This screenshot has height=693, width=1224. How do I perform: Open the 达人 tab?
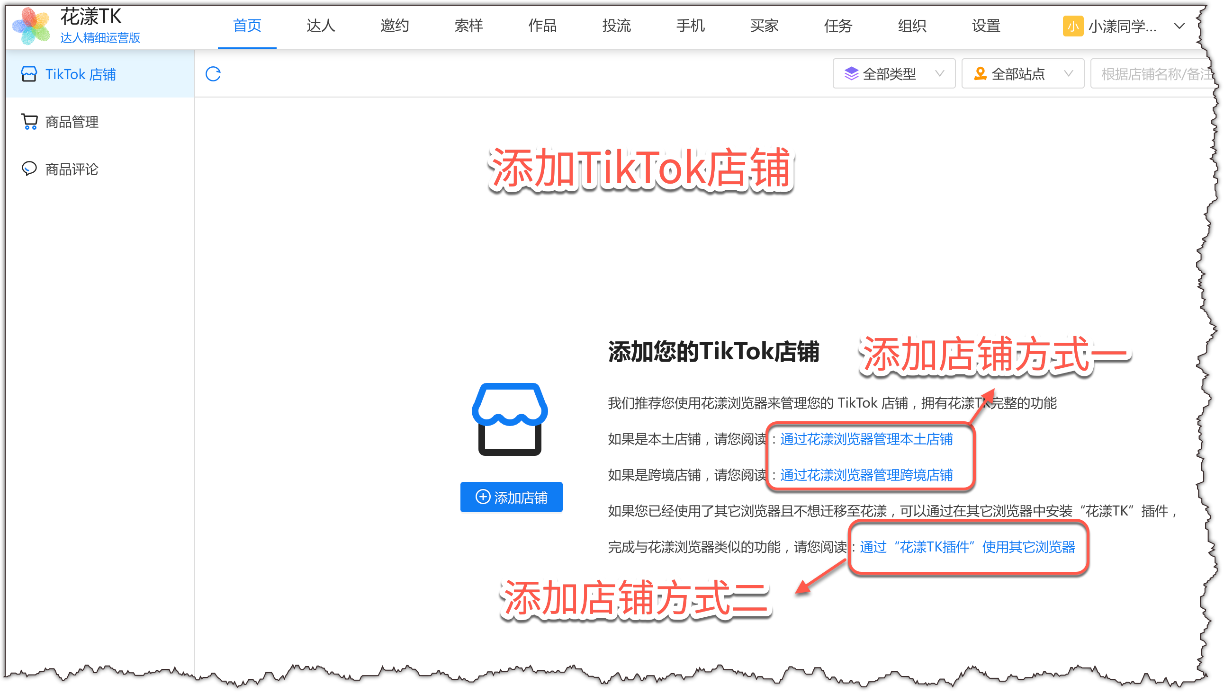pos(321,26)
